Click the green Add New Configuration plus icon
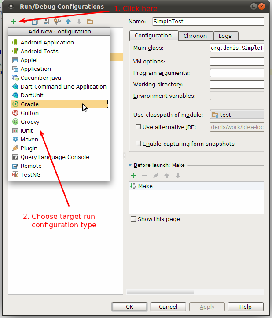The height and width of the screenshot is (318, 272). tap(13, 21)
